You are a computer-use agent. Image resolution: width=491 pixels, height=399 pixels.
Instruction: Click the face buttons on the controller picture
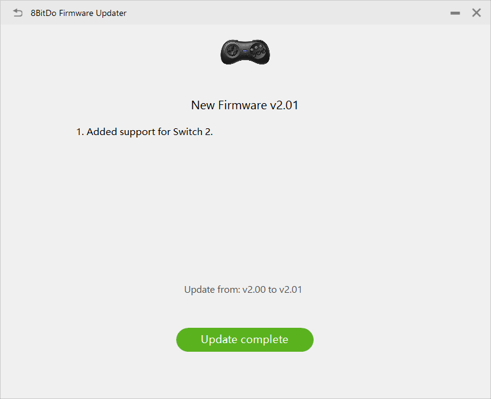(258, 51)
